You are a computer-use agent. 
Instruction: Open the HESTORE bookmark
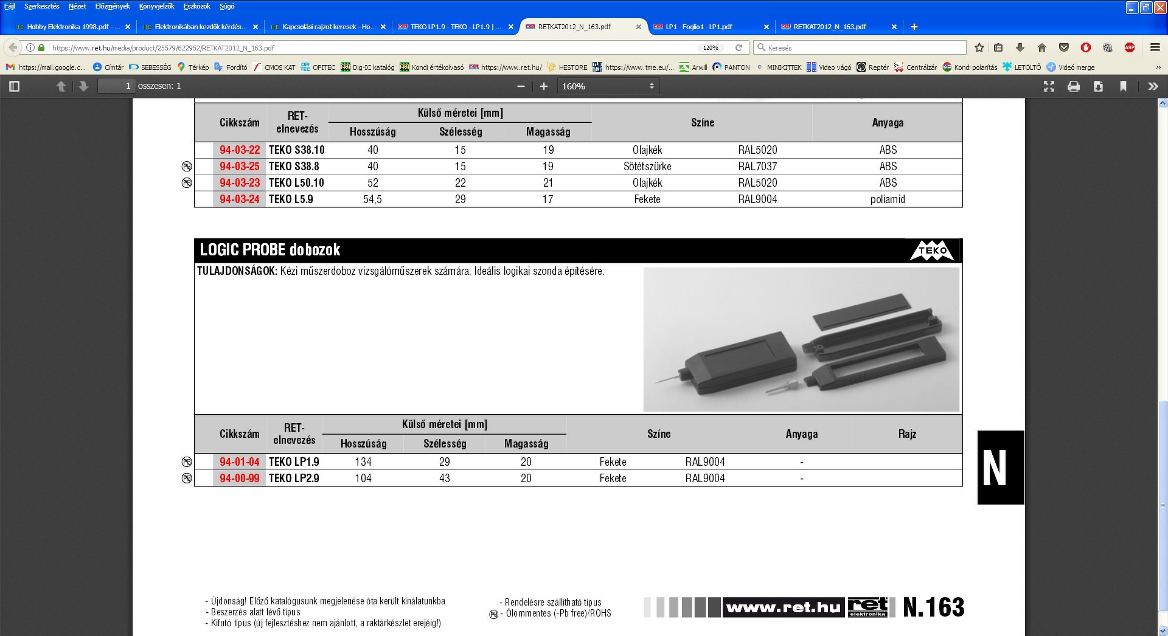[x=568, y=67]
